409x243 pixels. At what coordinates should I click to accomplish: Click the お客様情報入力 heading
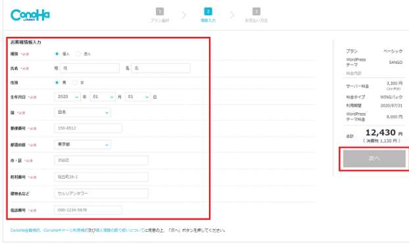[x=26, y=42]
